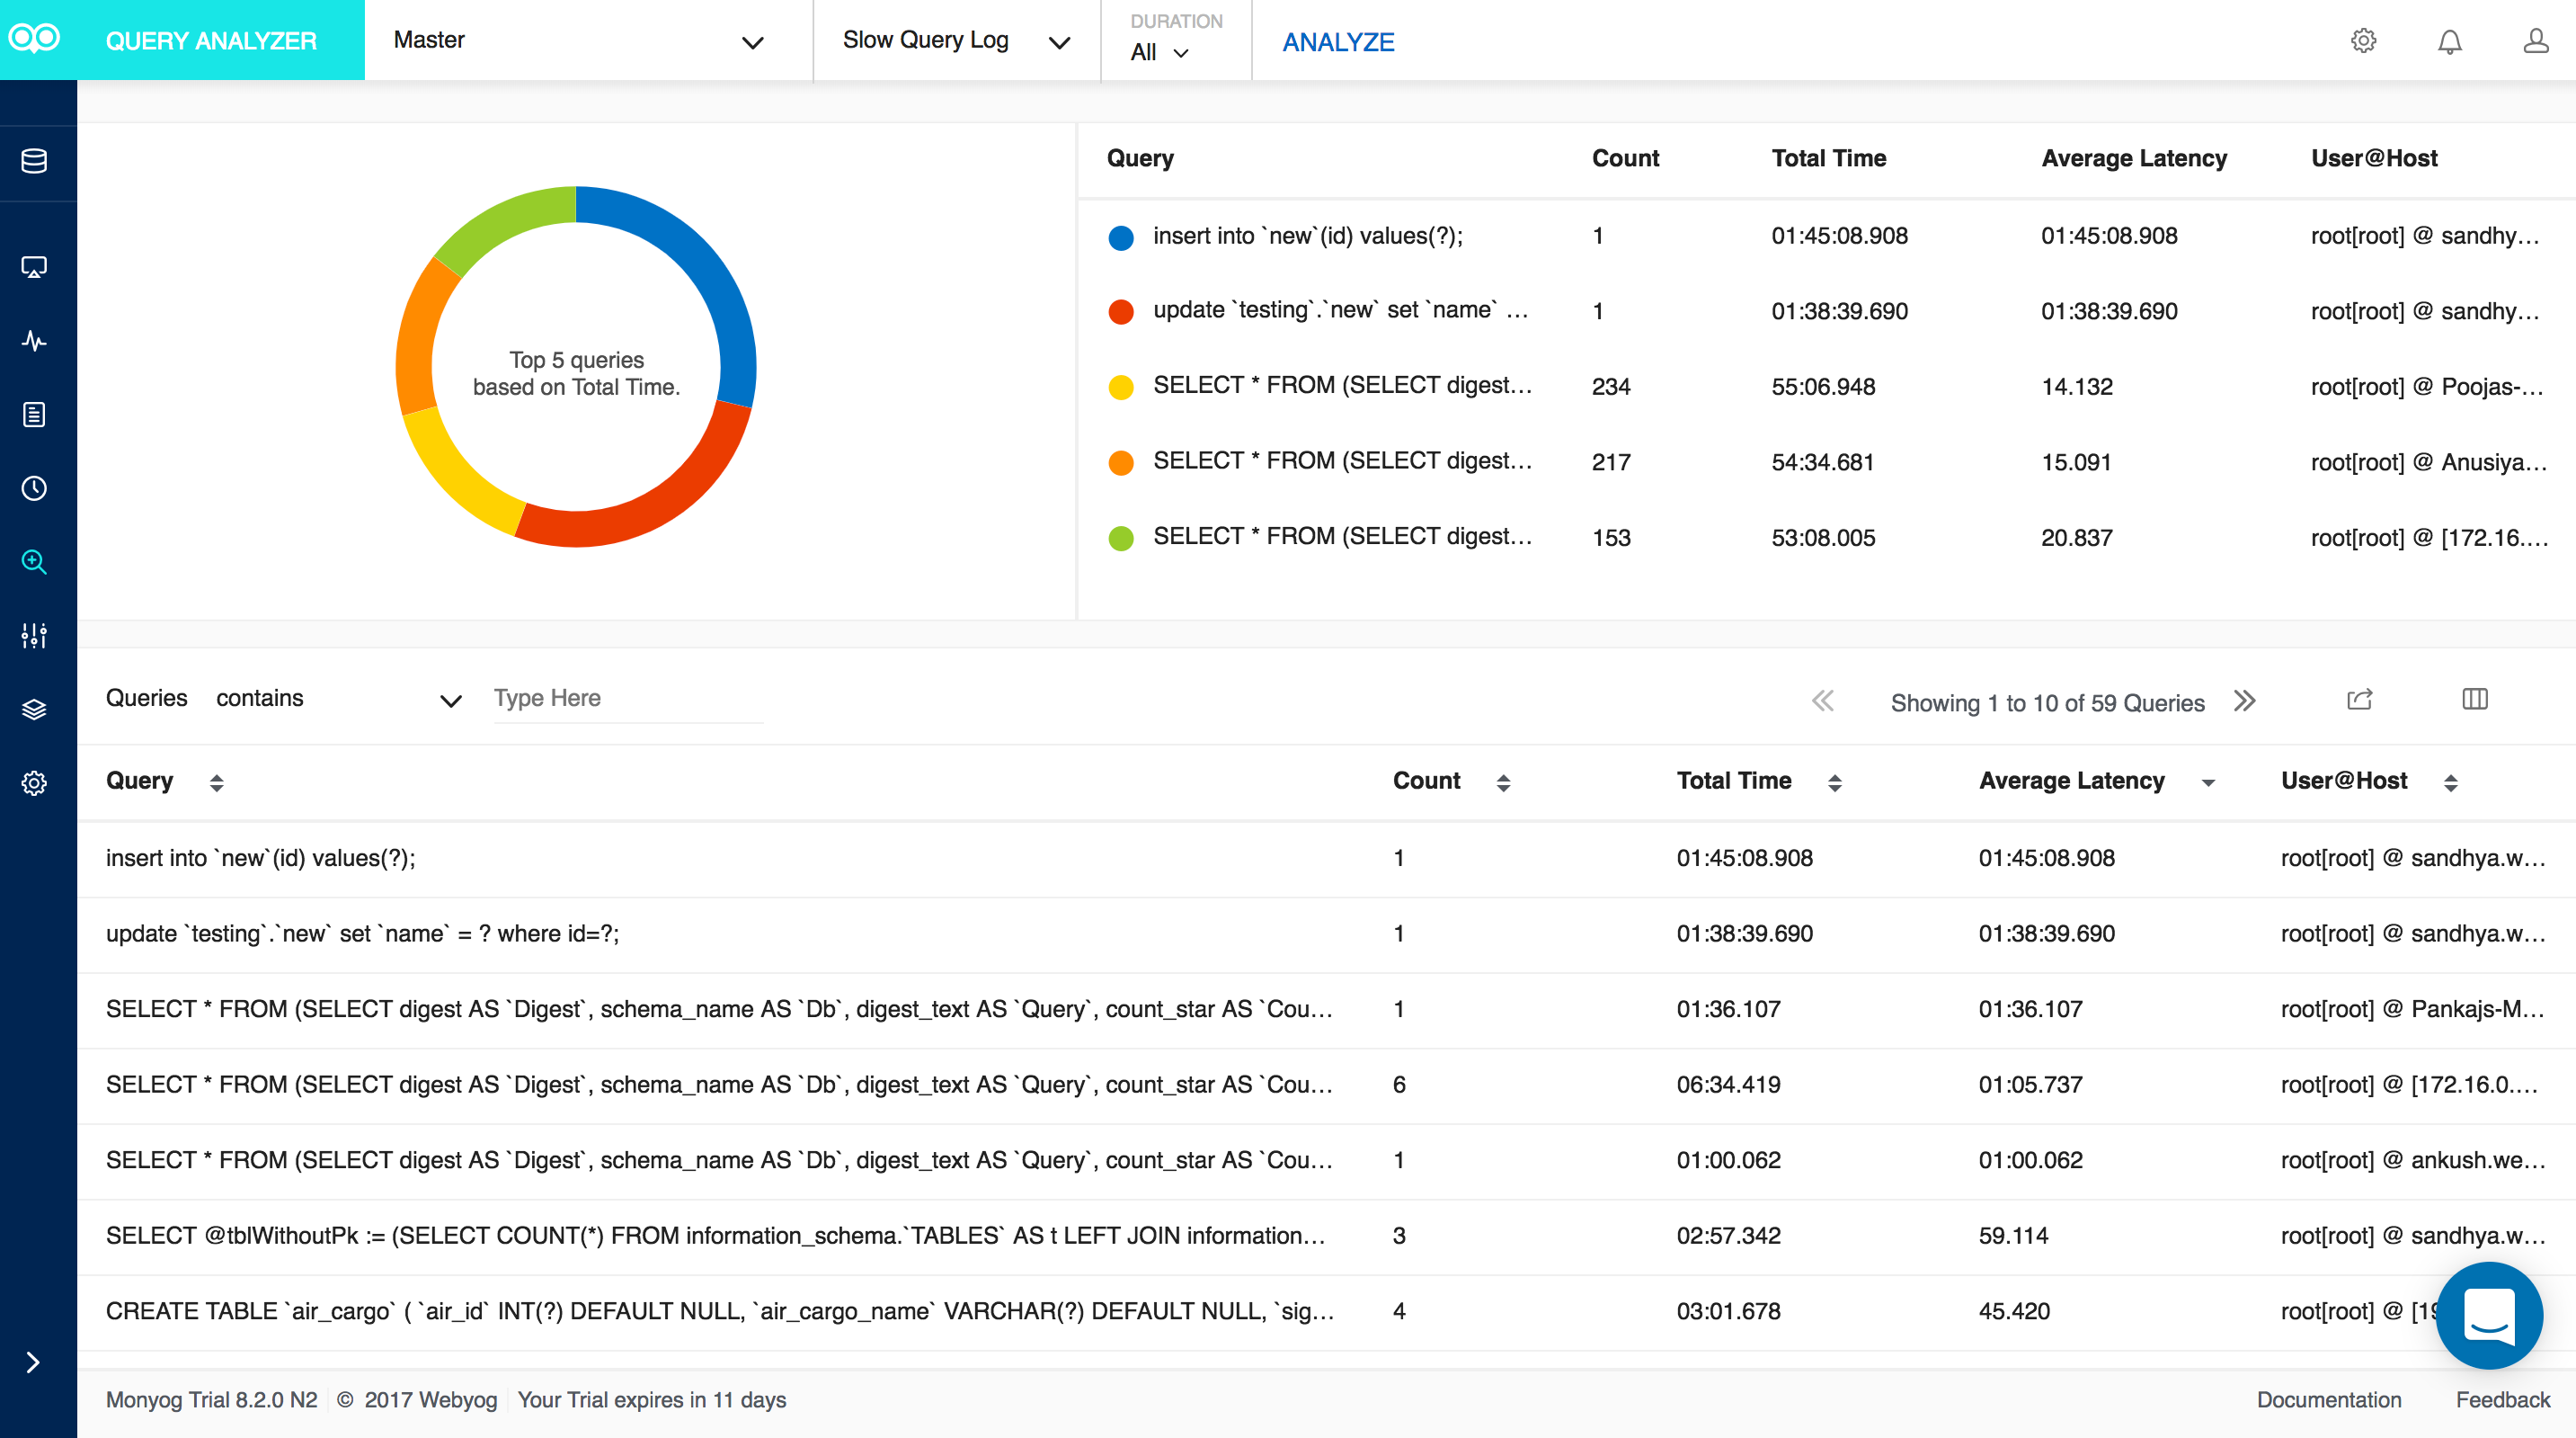Click the export share icon above table
This screenshot has width=2576, height=1438.
point(2359,700)
